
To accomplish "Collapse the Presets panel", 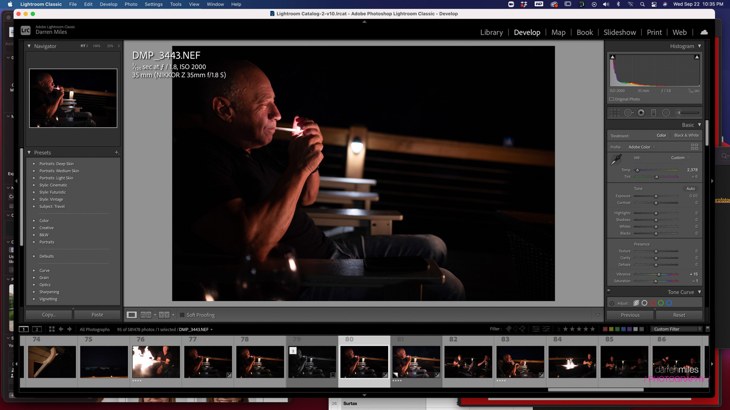I will point(29,153).
